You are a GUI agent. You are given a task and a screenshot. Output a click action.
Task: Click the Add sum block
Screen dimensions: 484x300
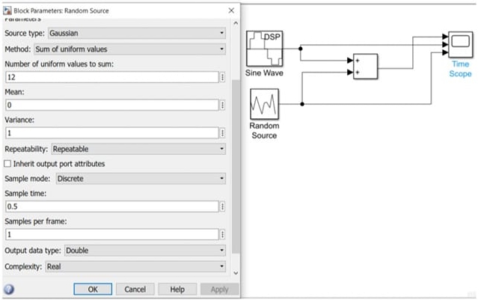coord(365,66)
